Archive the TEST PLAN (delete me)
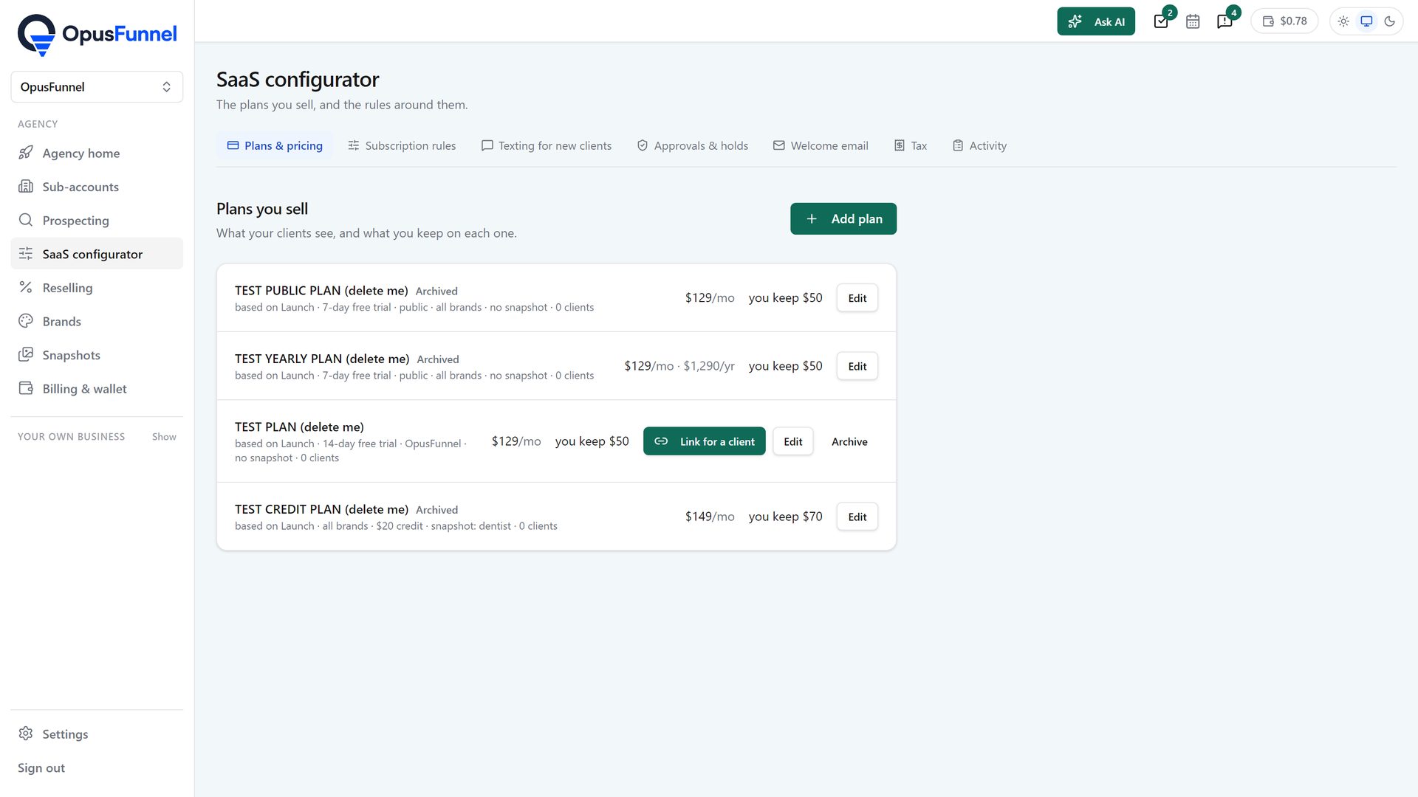Viewport: 1418px width, 797px height. pyautogui.click(x=849, y=442)
